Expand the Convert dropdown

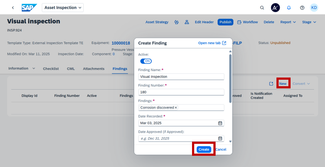tap(301, 84)
